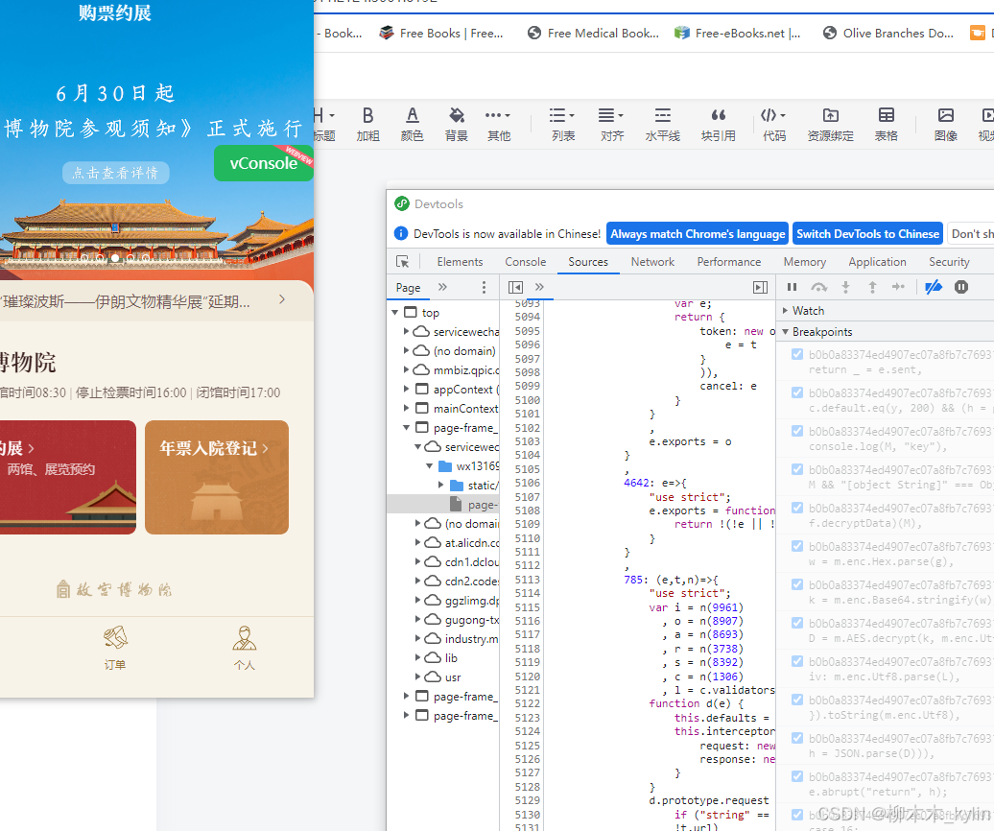This screenshot has height=831, width=994.
Task: Collapse the Breakpoints section
Action: point(821,332)
